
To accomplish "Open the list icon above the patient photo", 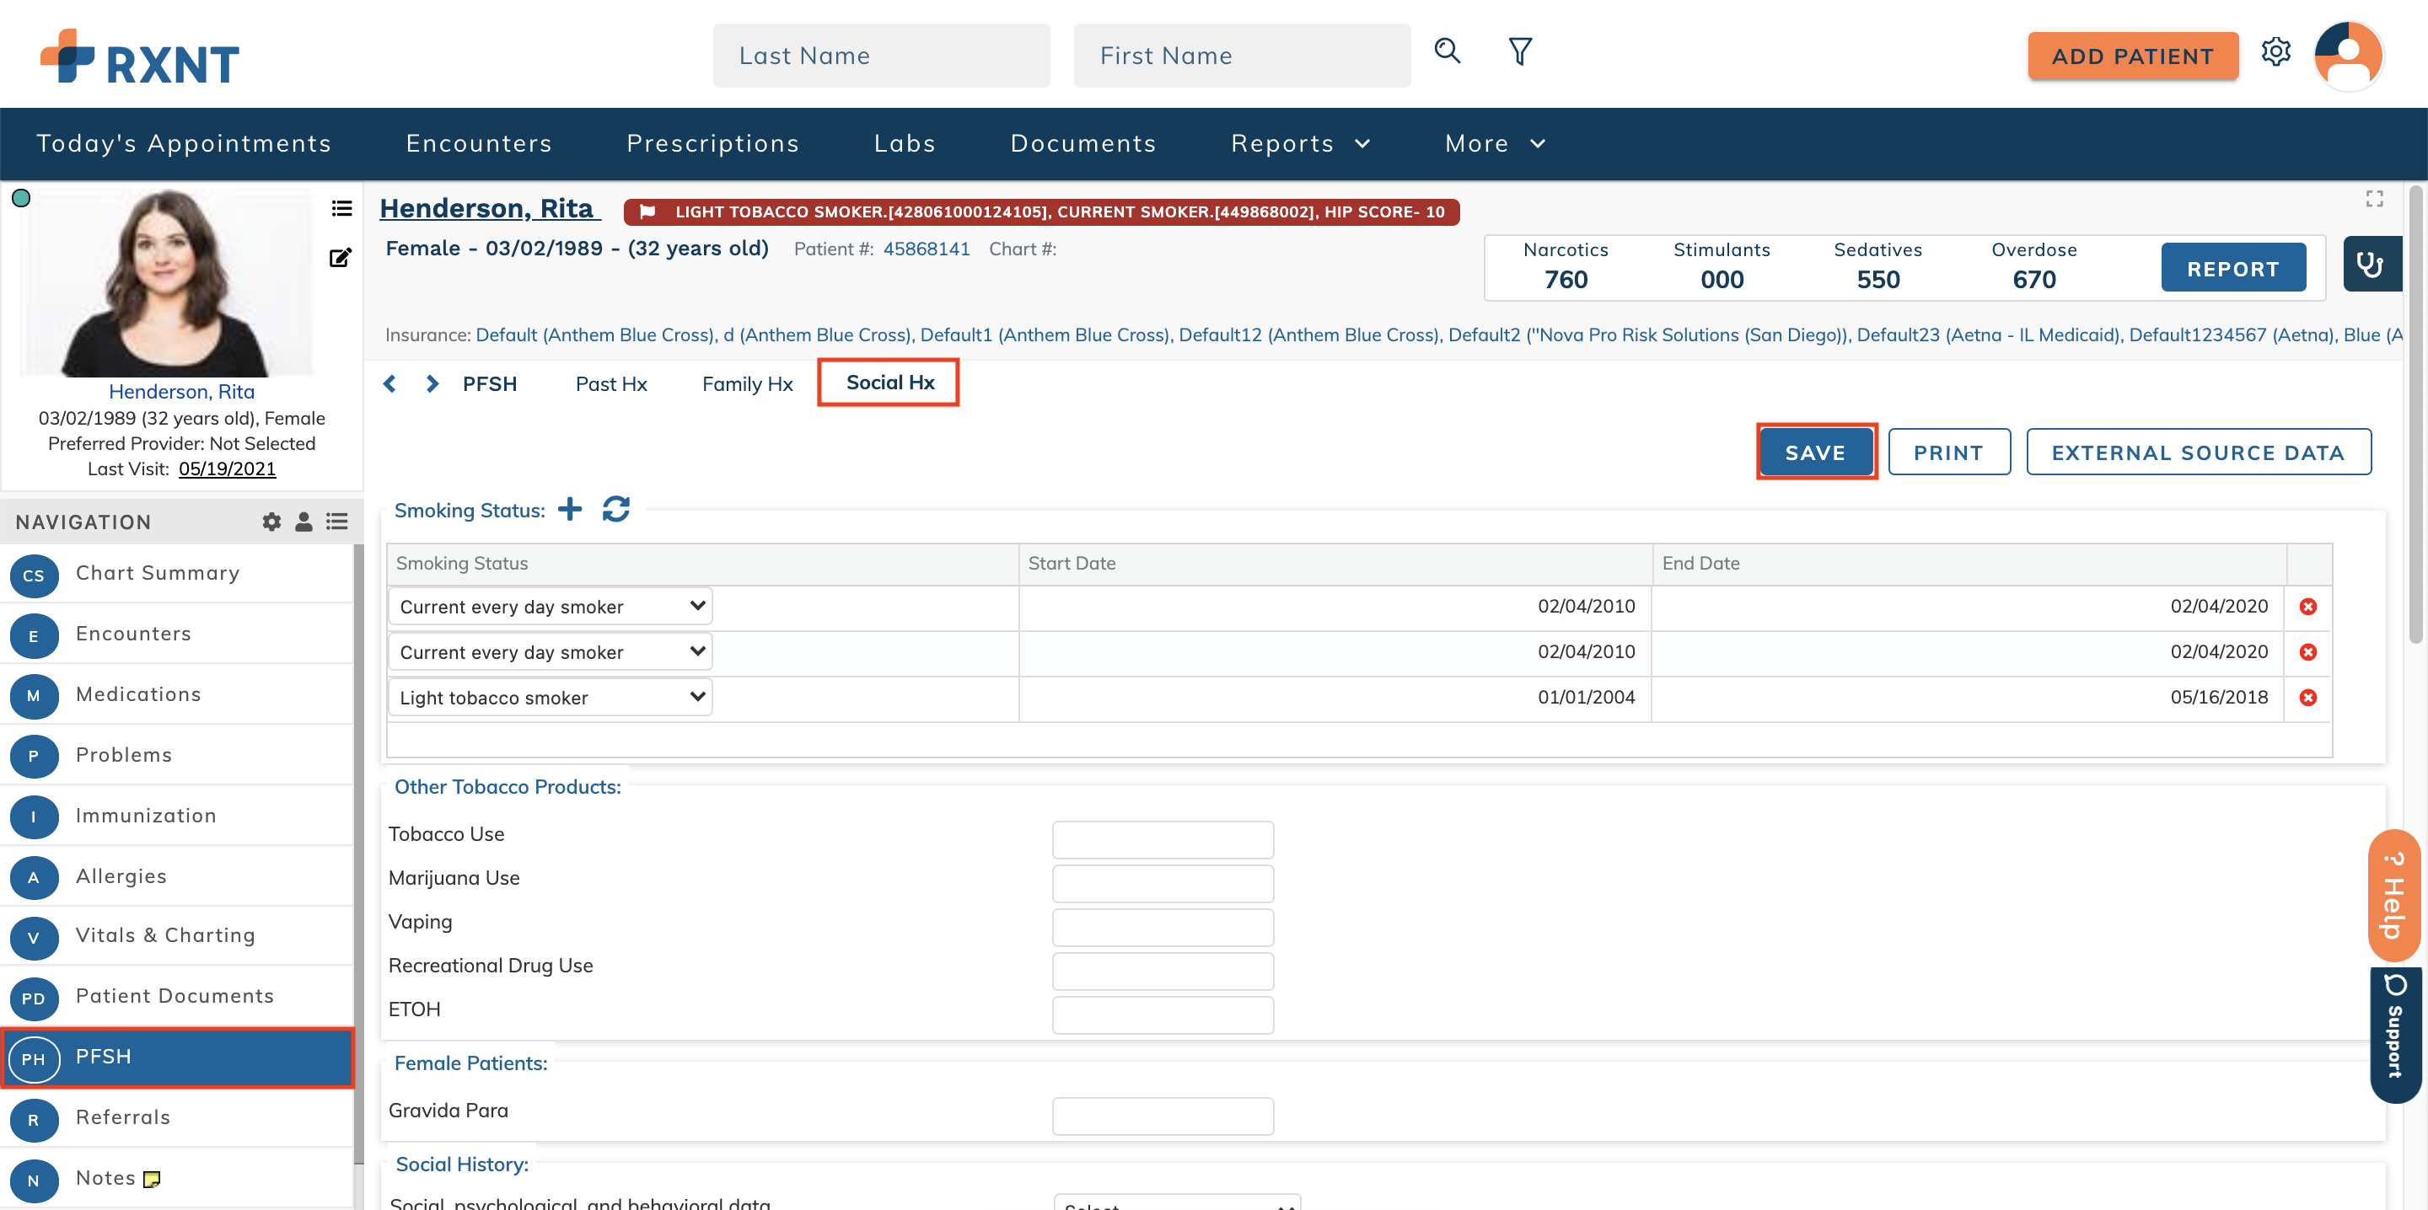I will tap(341, 208).
